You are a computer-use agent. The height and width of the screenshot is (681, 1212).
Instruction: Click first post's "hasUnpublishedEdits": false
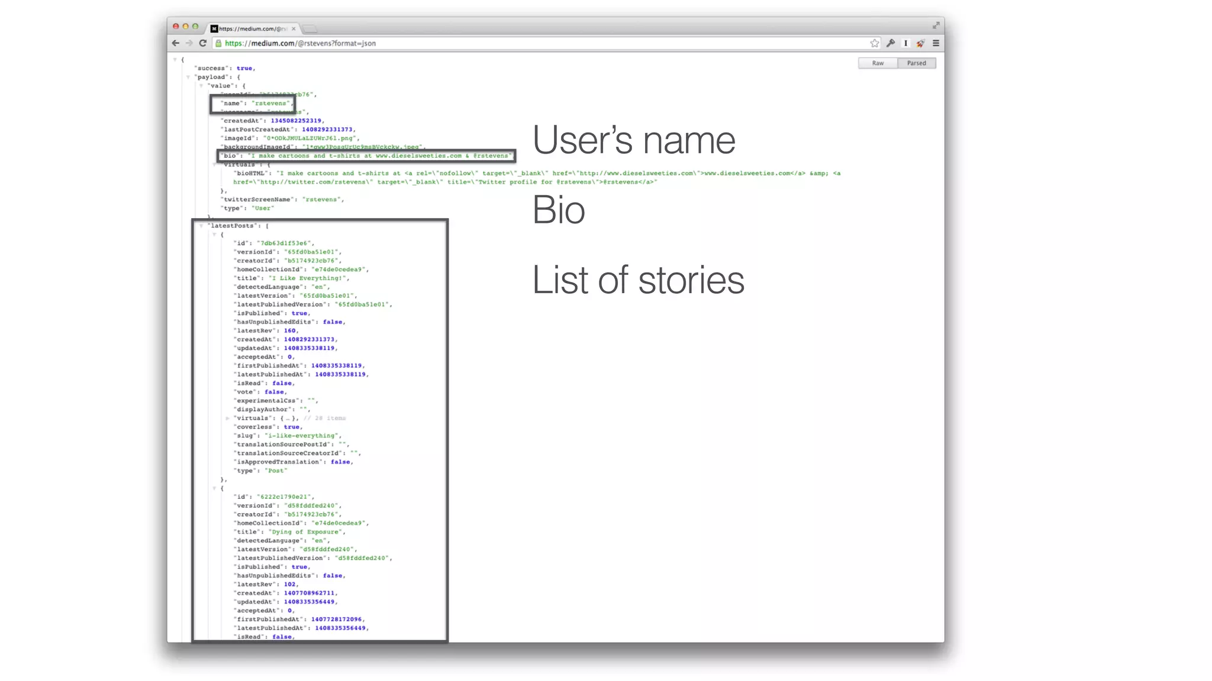(289, 322)
